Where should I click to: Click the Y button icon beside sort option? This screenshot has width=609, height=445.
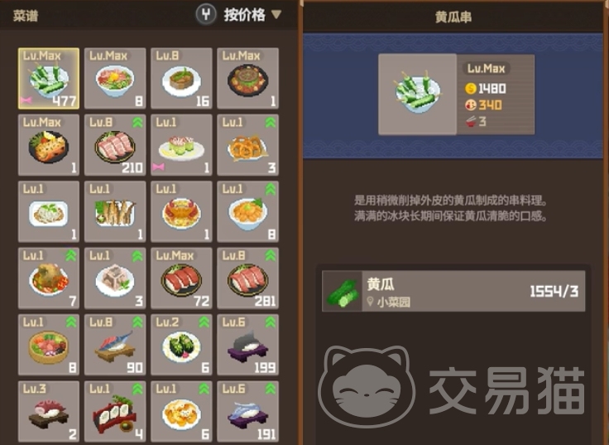pos(206,15)
